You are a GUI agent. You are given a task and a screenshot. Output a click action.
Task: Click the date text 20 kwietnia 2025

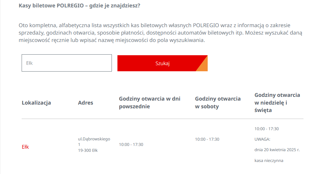[x=277, y=150]
